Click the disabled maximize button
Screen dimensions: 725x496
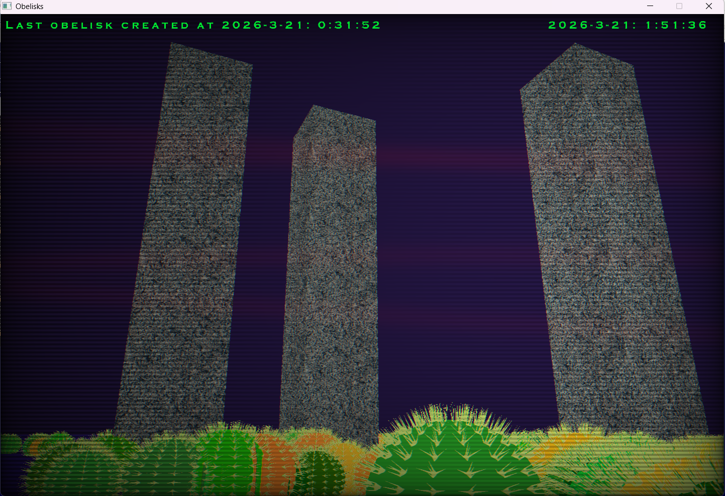tap(679, 6)
